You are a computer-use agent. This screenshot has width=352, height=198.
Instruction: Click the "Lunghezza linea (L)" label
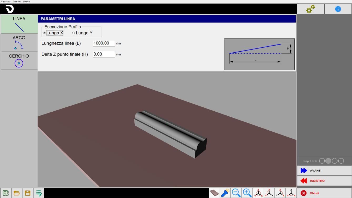point(61,43)
